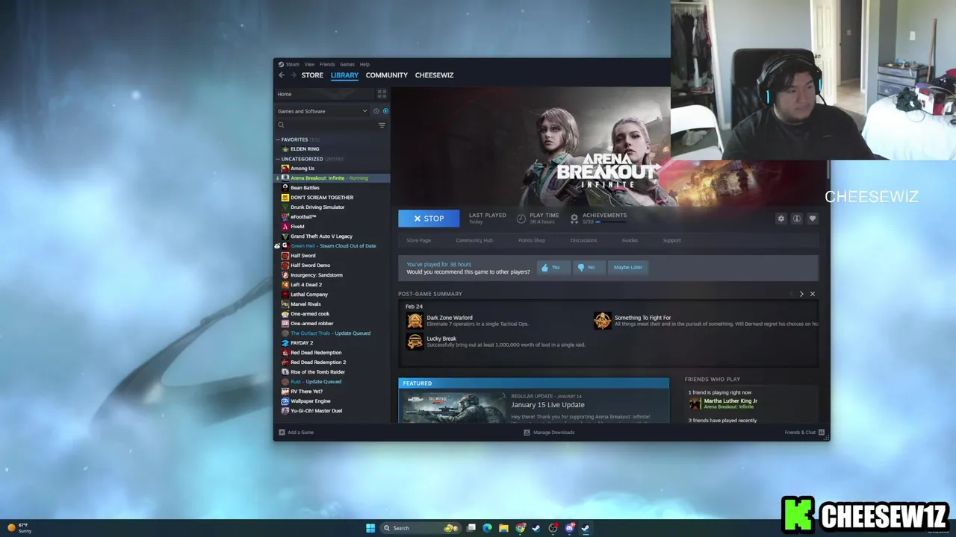Viewport: 956px width, 537px height.
Task: Open Lucky Break achievement icon
Action: point(415,342)
